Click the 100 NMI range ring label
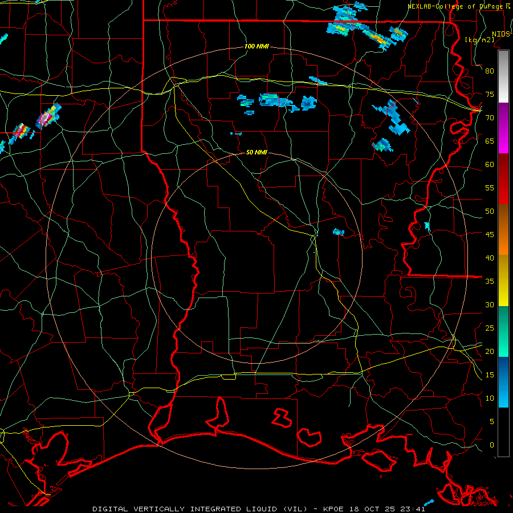Image resolution: width=513 pixels, height=513 pixels. pyautogui.click(x=256, y=47)
